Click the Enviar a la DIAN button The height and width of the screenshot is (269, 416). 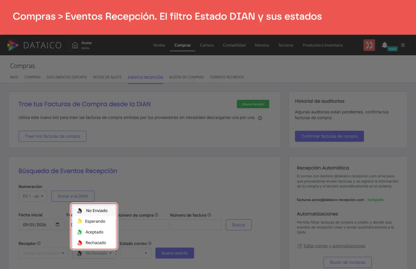[73, 196]
